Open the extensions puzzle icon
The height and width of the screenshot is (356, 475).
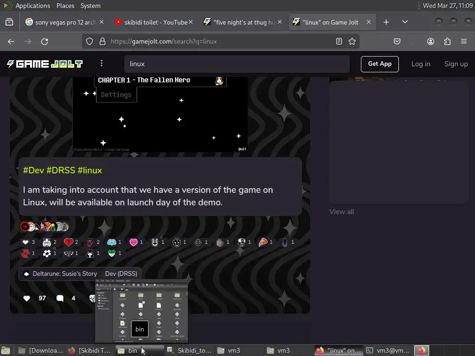click(447, 41)
